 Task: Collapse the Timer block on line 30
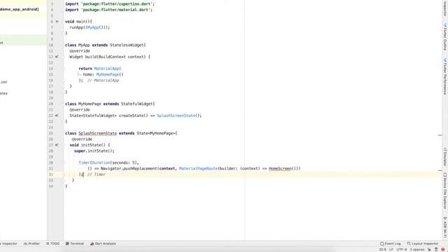pyautogui.click(x=64, y=162)
